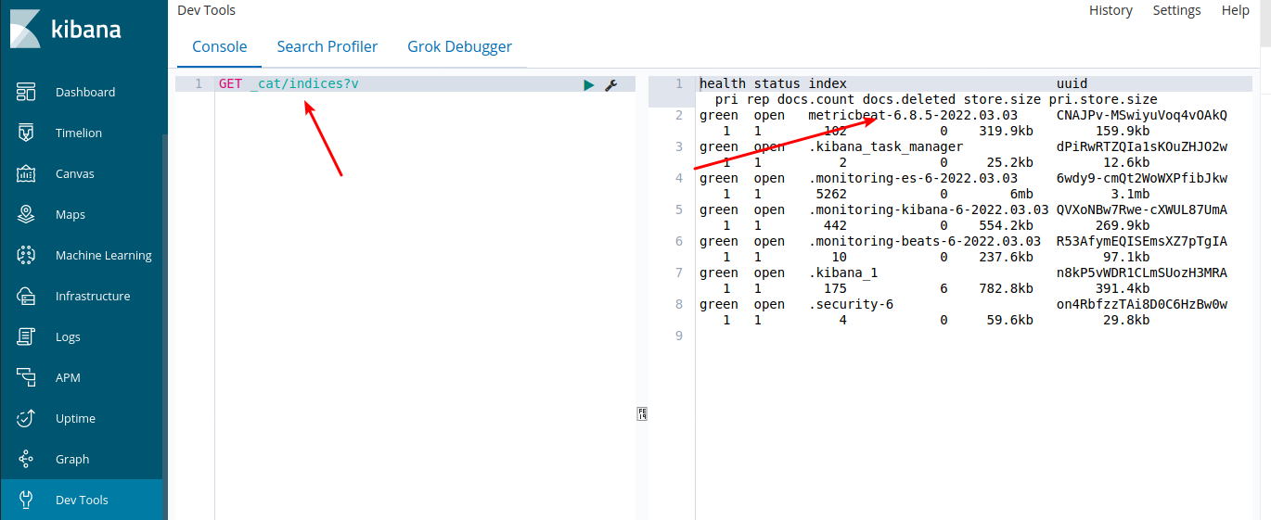Click the metricbeat-6.8.5-2022.03.03 index name
The width and height of the screenshot is (1271, 520).
point(913,115)
